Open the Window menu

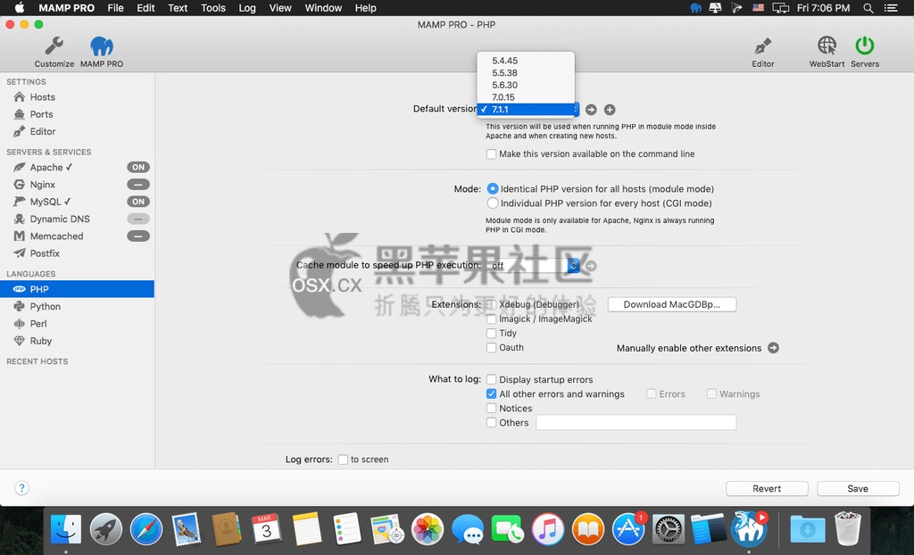[x=323, y=7]
